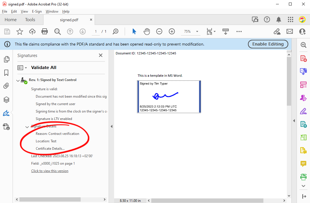Collapse Signature Details section
Viewport: 310px width, 203px height.
point(27,127)
